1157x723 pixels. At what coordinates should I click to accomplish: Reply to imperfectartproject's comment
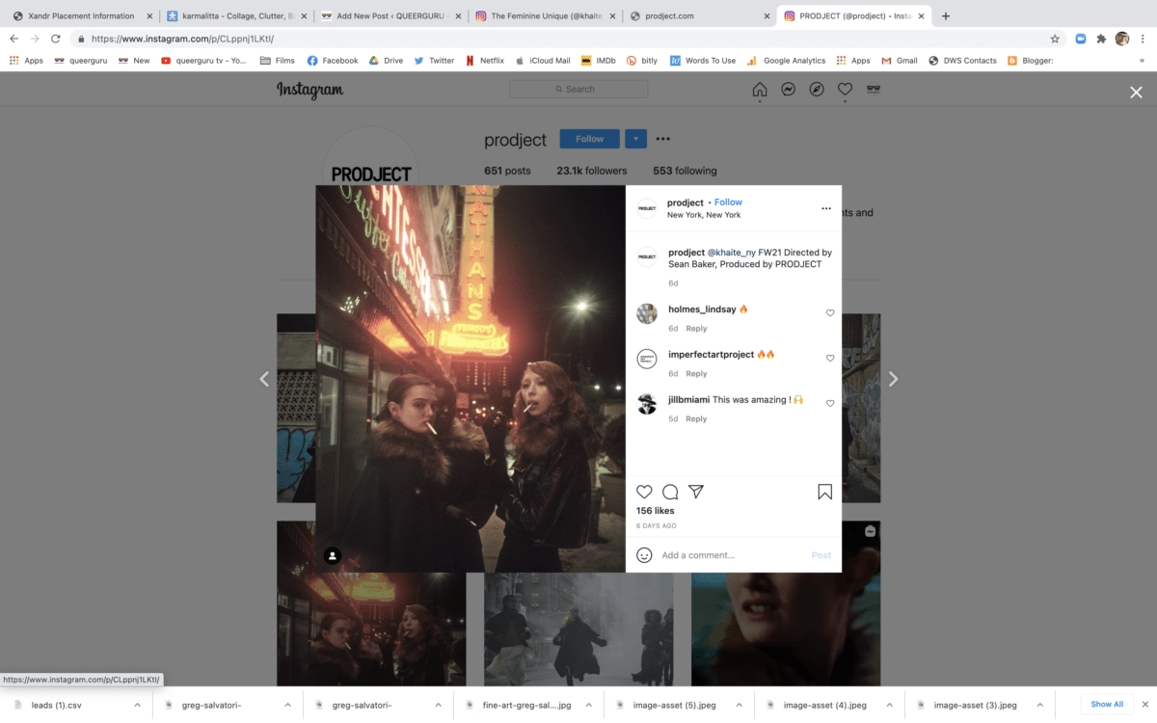coord(696,374)
